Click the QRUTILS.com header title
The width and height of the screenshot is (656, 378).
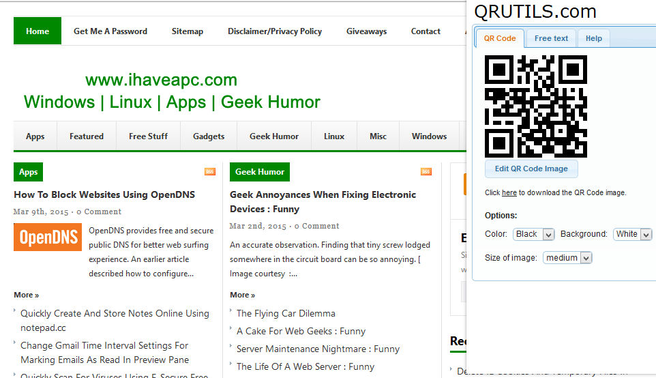pyautogui.click(x=535, y=12)
